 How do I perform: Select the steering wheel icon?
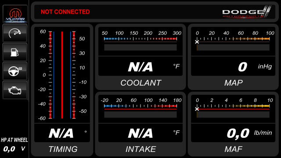click(15, 71)
